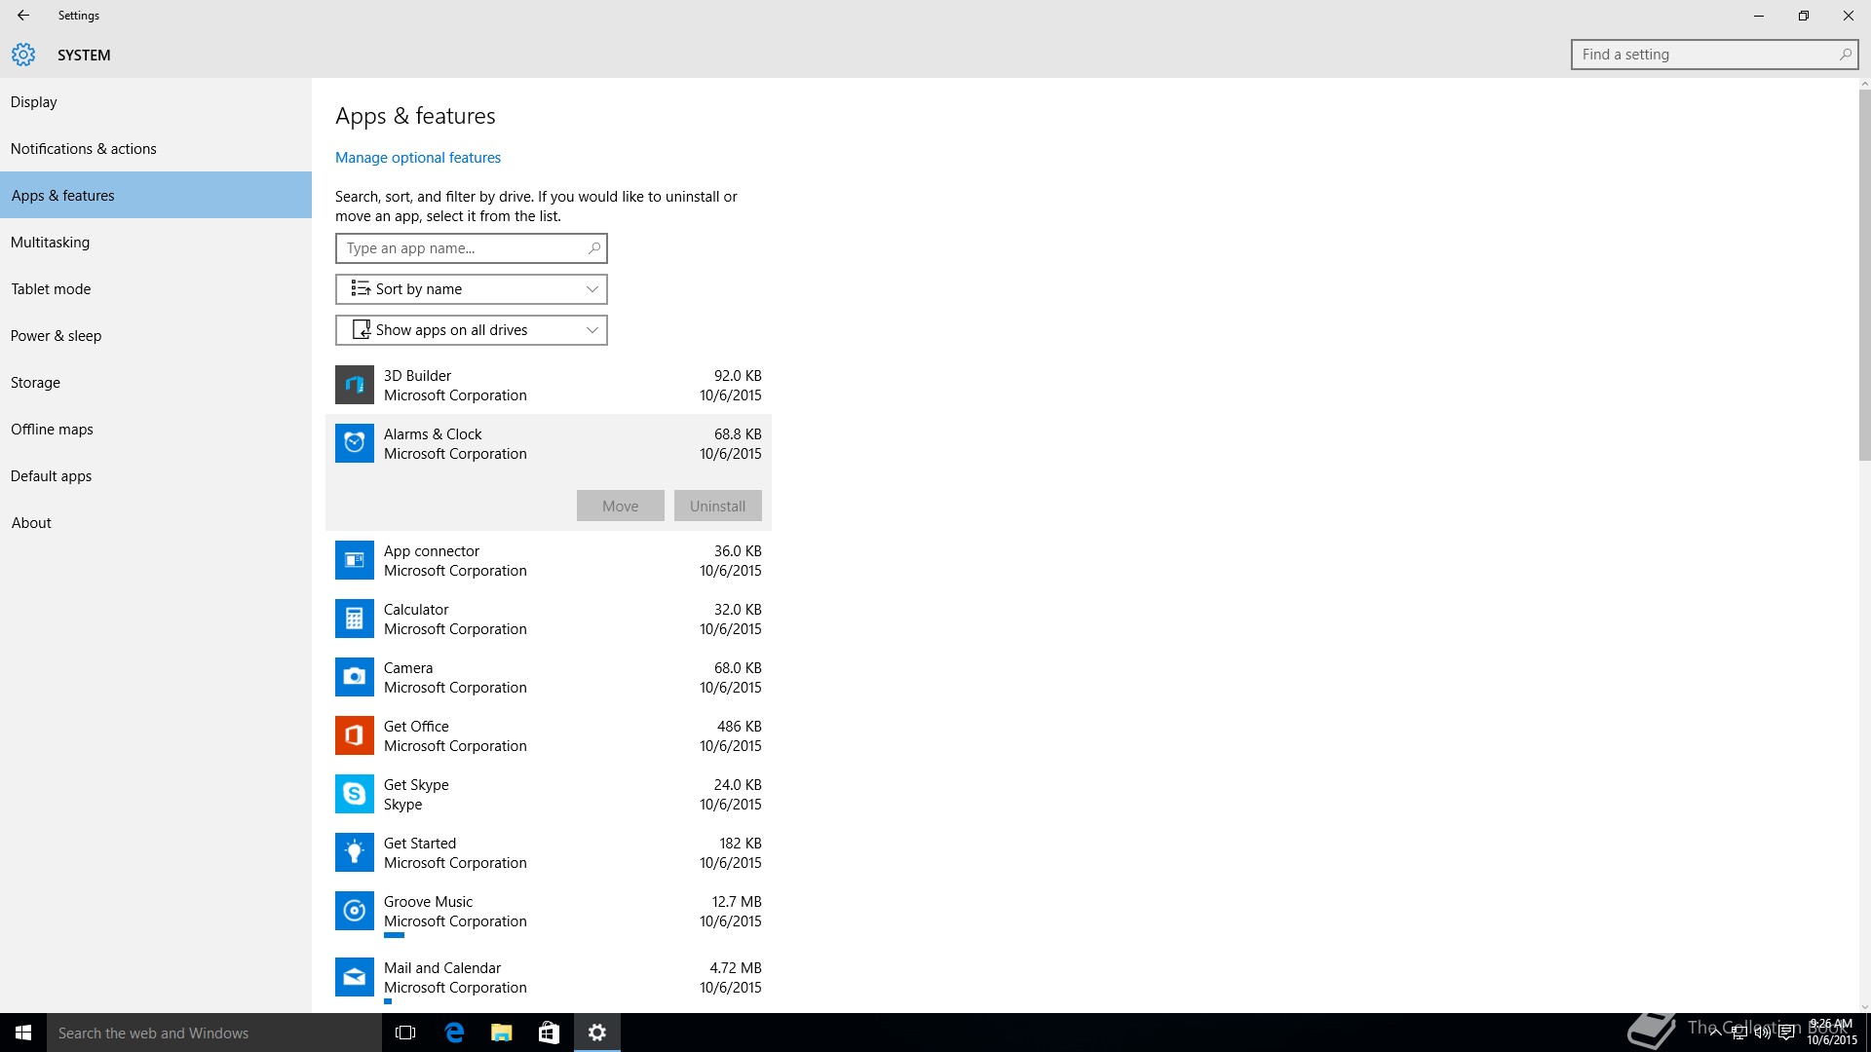Select the App connector list entry name
Image resolution: width=1871 pixels, height=1052 pixels.
click(x=432, y=551)
